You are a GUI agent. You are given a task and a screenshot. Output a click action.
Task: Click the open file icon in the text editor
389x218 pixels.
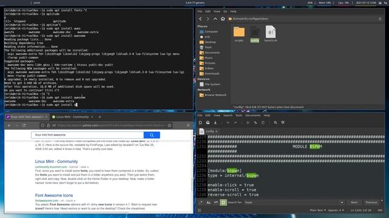pyautogui.click(x=208, y=122)
